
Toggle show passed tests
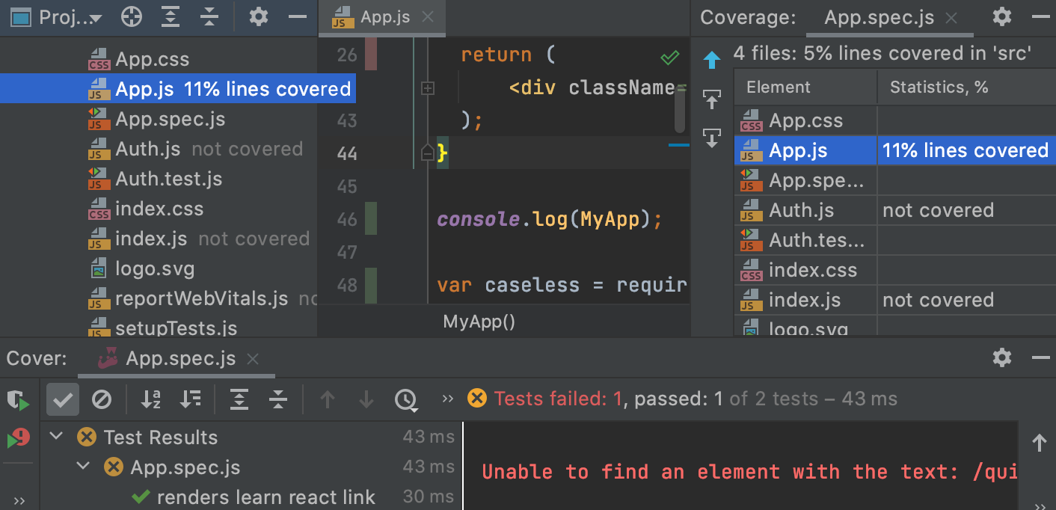[63, 400]
